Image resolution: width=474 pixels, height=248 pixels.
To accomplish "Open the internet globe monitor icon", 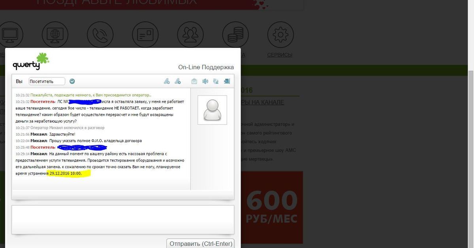I will pyautogui.click(x=55, y=35).
